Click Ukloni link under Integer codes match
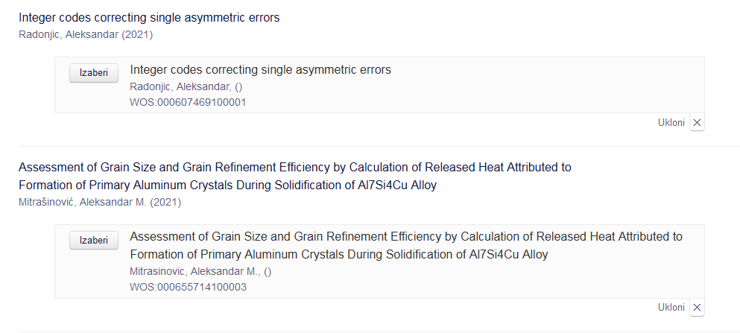740x333 pixels. (x=671, y=123)
